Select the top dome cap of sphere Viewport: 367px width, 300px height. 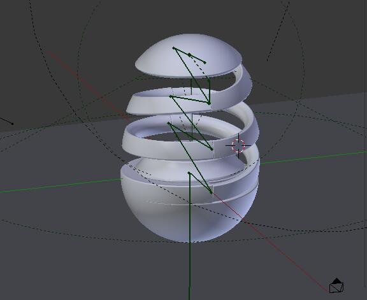click(x=189, y=55)
